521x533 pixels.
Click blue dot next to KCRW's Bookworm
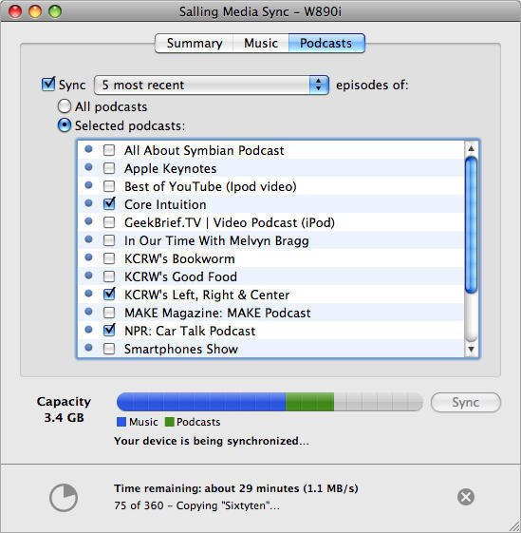point(88,257)
